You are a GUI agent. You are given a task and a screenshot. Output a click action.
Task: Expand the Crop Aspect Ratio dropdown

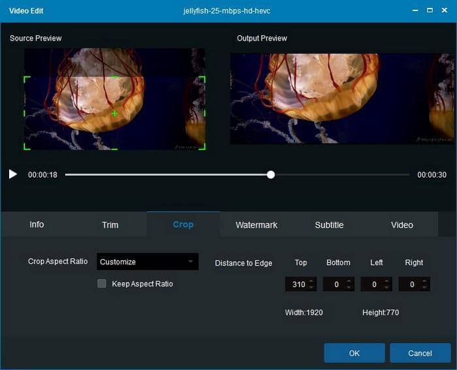click(148, 262)
